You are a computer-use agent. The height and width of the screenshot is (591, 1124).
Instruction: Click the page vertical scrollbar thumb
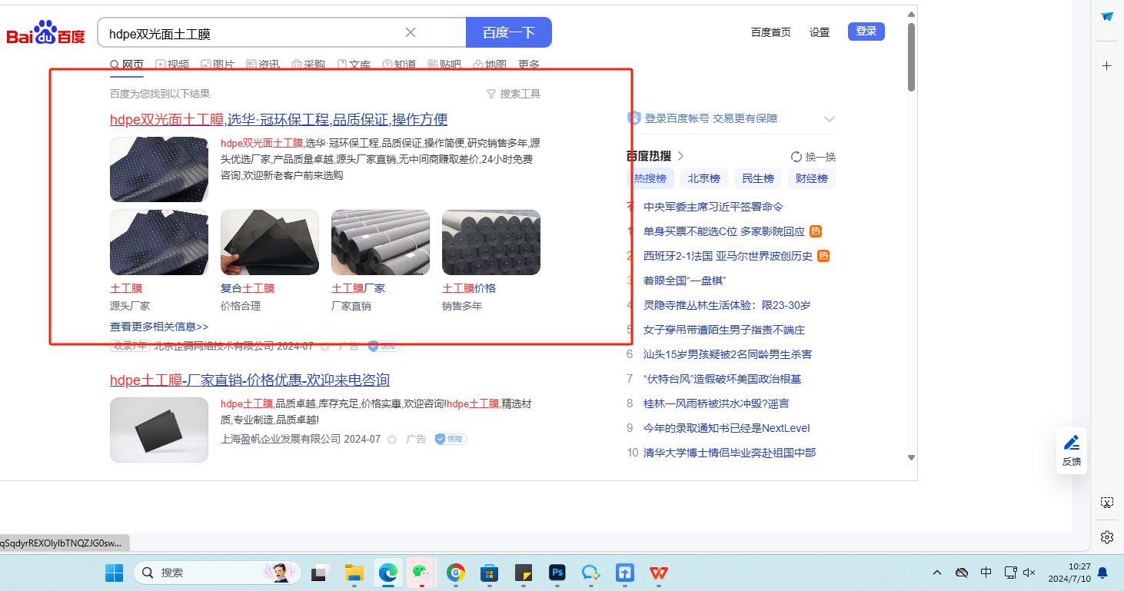click(911, 57)
